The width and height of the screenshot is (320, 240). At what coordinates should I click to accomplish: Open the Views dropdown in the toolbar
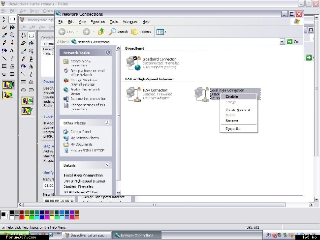161,31
